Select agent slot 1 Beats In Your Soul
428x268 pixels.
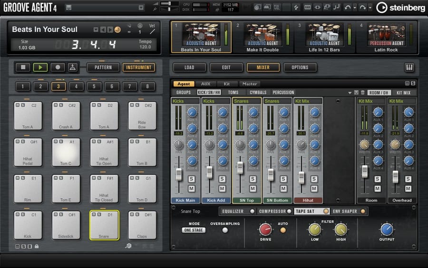coord(201,37)
